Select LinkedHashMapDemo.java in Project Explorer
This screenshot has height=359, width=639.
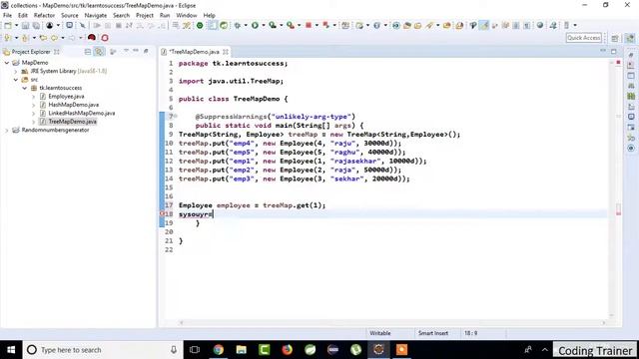tap(82, 113)
